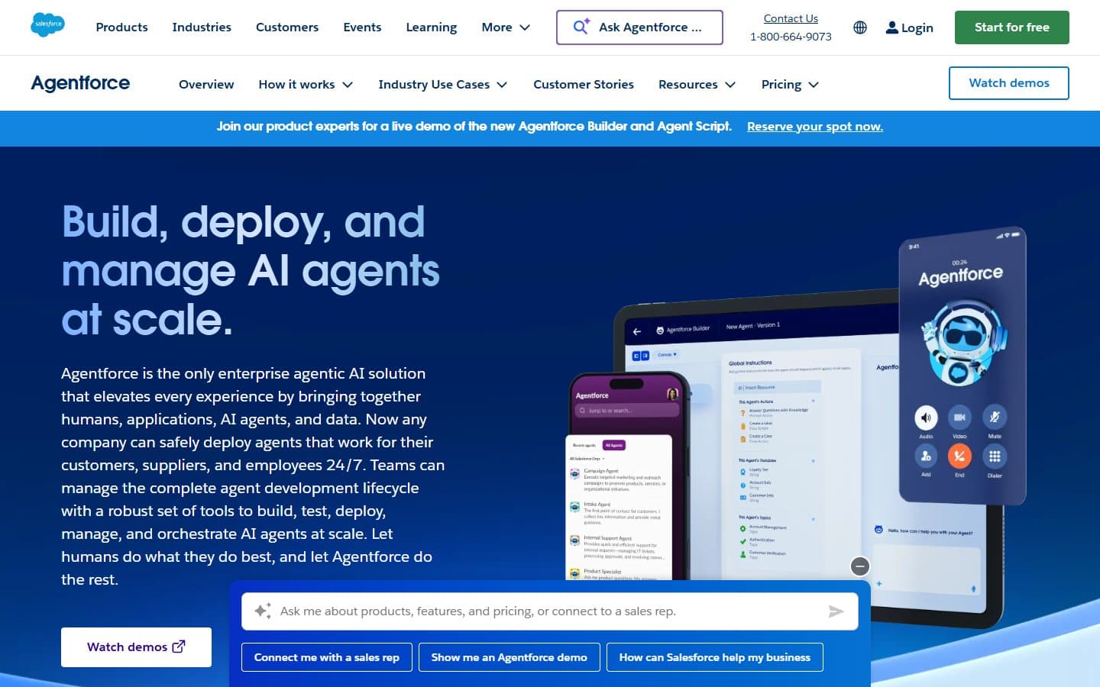Click the sparkle icon in the chat input

click(x=262, y=611)
